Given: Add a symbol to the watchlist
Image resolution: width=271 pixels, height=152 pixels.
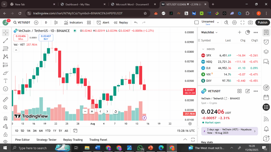Looking at the screenshot, I should point(240,32).
